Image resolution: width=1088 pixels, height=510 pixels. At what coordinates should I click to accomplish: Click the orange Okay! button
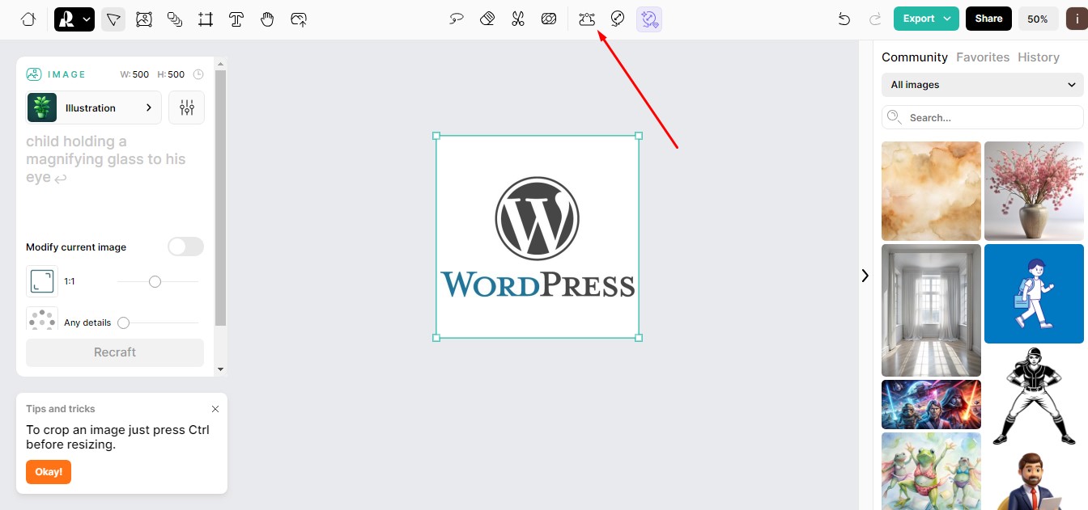[48, 472]
